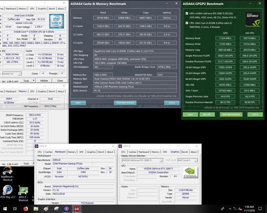This screenshot has width=267, height=213.
Task: Start Benchmark in the Cache & Memory window
Action: [x=125, y=103]
